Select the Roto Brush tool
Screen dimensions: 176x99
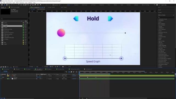(x=38, y=5)
